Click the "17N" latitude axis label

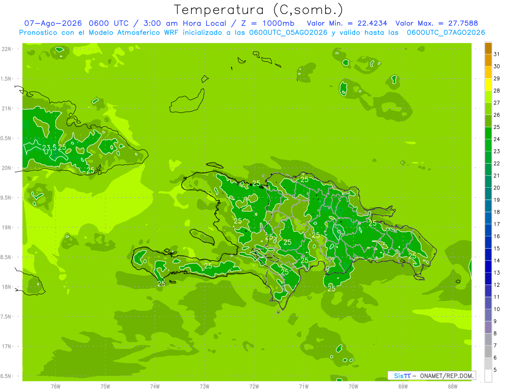[x=6, y=346]
